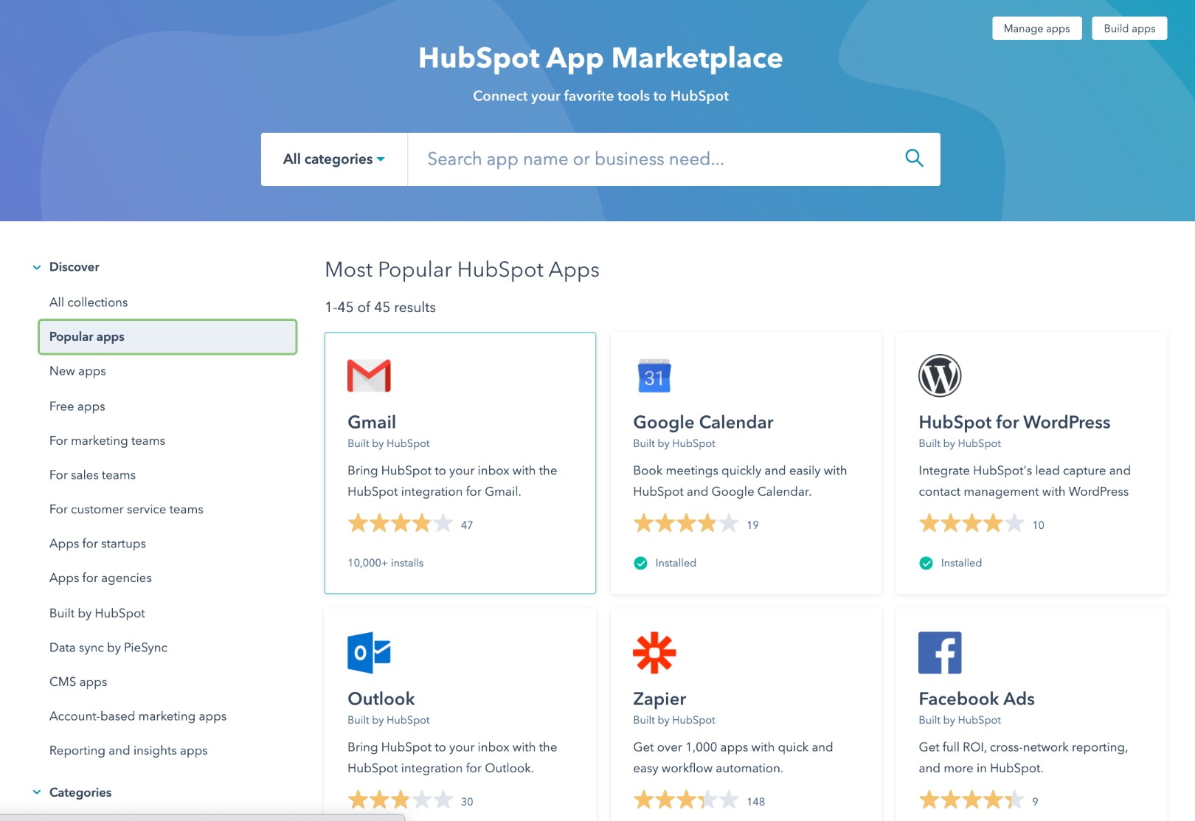Open the WordPress logo icon

click(940, 375)
